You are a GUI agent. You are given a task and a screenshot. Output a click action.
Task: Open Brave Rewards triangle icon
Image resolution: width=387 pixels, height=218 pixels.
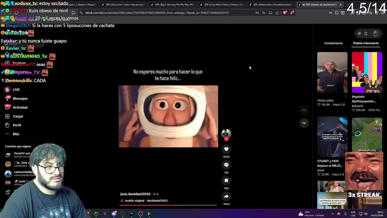click(291, 13)
